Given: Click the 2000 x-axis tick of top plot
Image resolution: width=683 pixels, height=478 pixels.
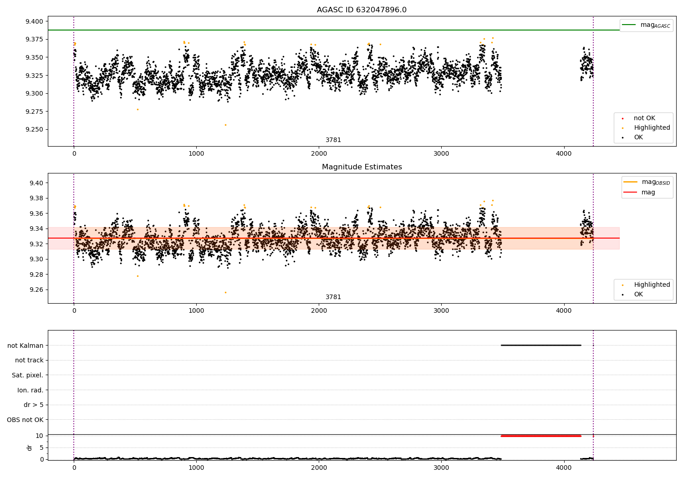Looking at the screenshot, I should tap(319, 154).
